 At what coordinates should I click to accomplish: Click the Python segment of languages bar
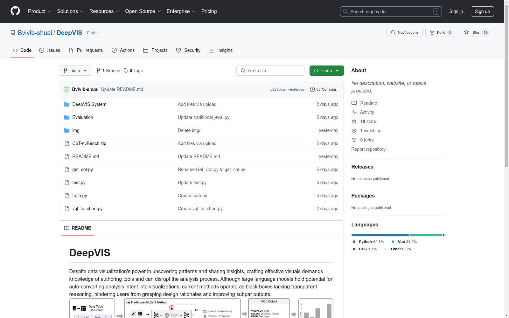click(380, 235)
